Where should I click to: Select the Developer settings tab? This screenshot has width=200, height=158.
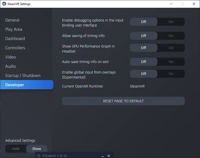coord(26,84)
